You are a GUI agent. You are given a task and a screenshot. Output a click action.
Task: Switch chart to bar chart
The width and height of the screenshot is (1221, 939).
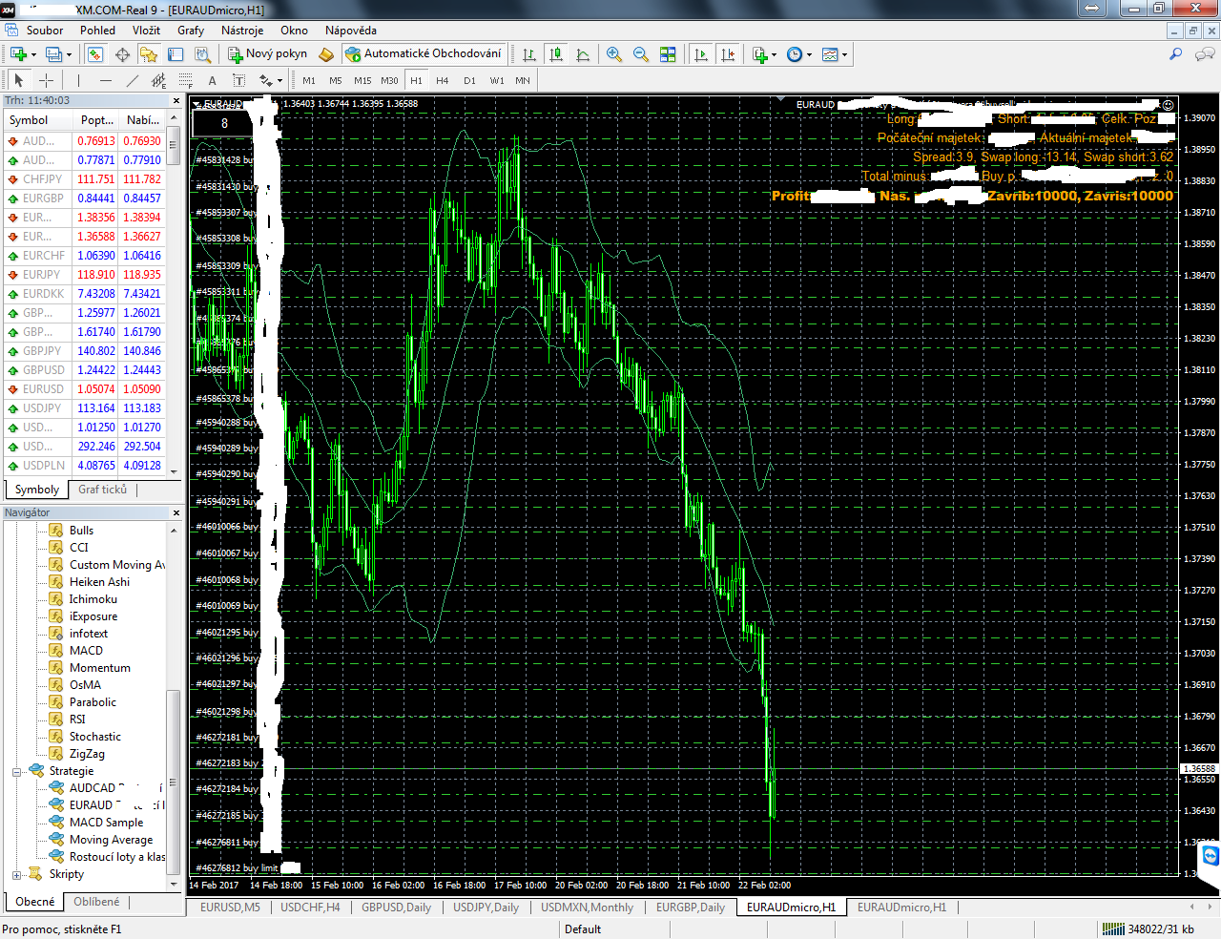coord(529,54)
